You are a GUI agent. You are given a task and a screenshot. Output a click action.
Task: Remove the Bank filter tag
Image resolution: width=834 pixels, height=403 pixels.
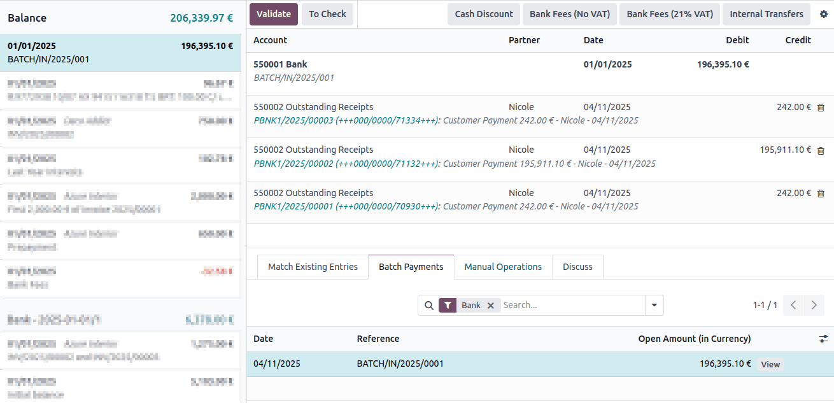490,306
